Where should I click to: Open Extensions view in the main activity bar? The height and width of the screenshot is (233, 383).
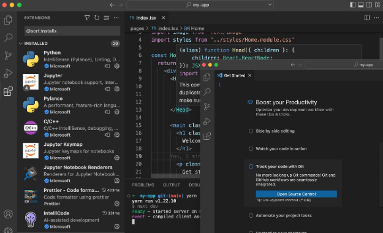tap(8, 91)
